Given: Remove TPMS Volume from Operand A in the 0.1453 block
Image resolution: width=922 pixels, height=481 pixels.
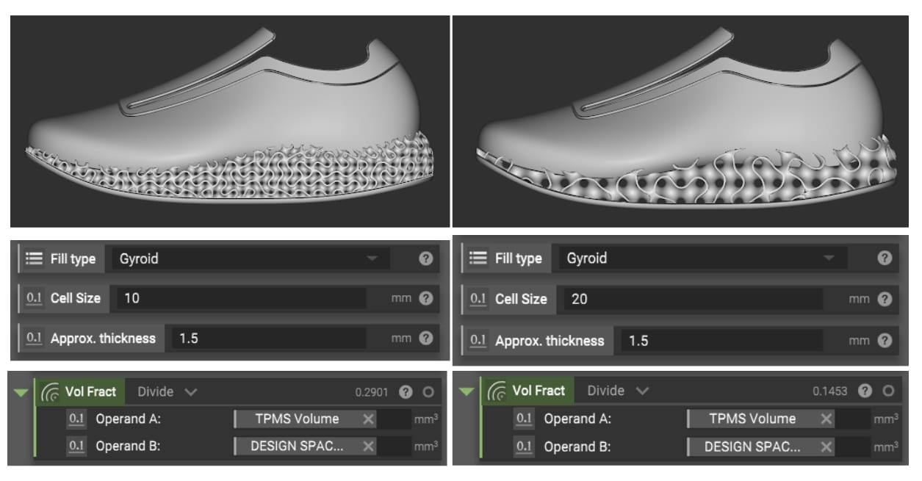Looking at the screenshot, I should pos(826,419).
